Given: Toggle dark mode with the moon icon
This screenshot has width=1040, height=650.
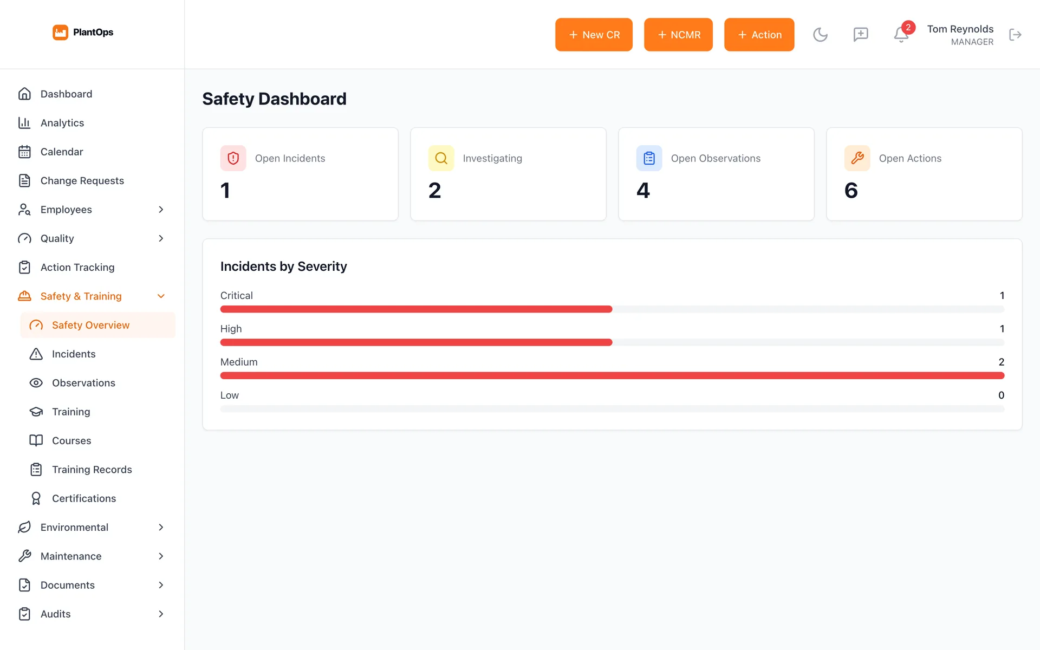Looking at the screenshot, I should (x=820, y=35).
